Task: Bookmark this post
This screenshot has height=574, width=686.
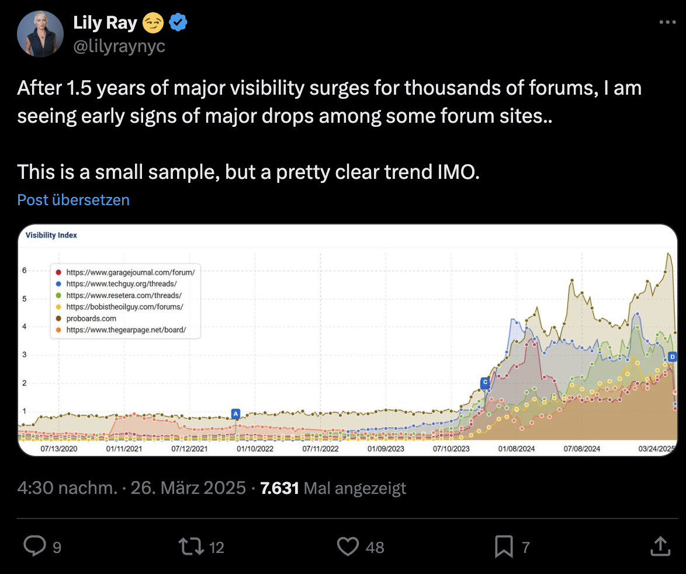Action: coord(503,547)
